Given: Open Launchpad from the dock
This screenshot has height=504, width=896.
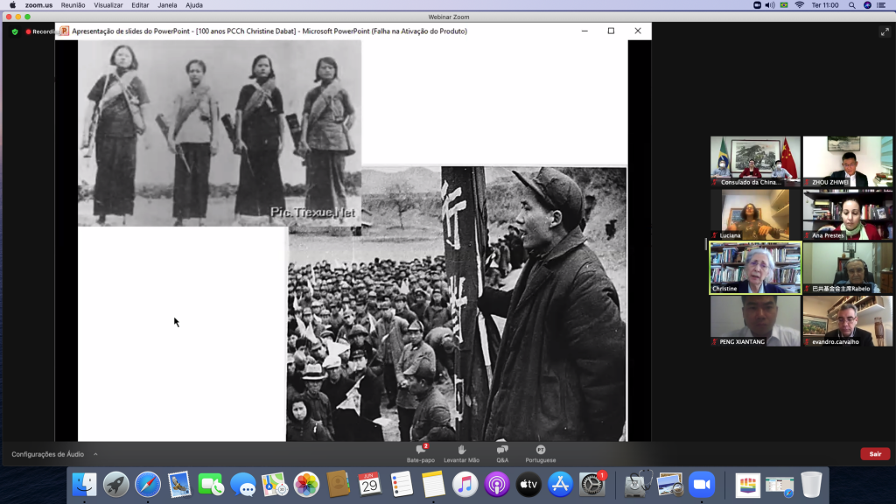Looking at the screenshot, I should [x=116, y=485].
